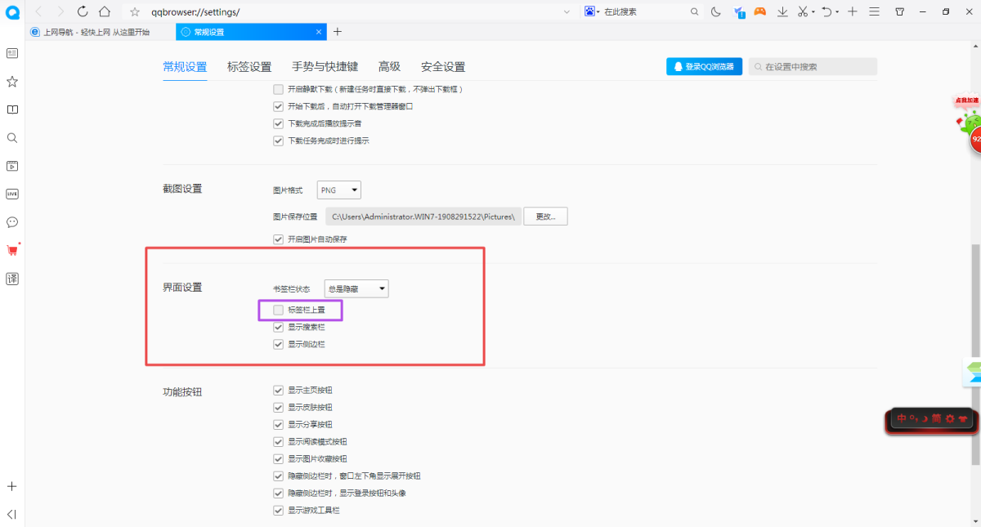Screen dimensions: 981x527
Task: Click the 登录QQ浏览器 button
Action: [704, 66]
